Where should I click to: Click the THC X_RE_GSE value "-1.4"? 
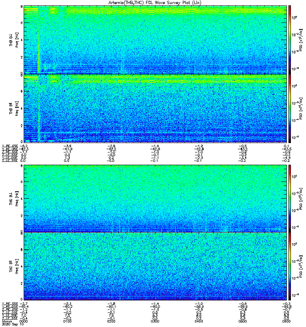click(155, 304)
